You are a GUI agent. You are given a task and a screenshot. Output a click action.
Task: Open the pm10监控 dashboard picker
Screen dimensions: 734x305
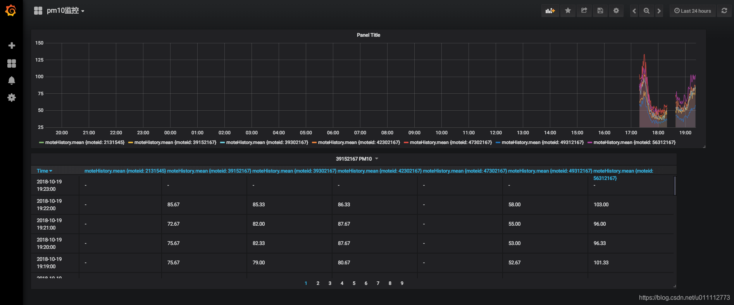coord(59,11)
